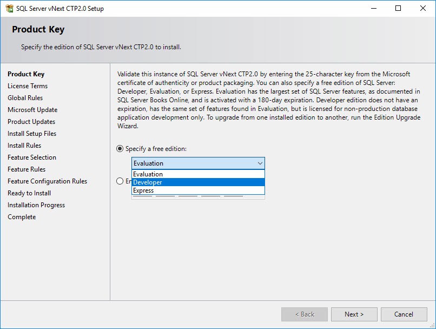436x329 pixels.
Task: Click Install Rules in the step list
Action: pyautogui.click(x=24, y=146)
